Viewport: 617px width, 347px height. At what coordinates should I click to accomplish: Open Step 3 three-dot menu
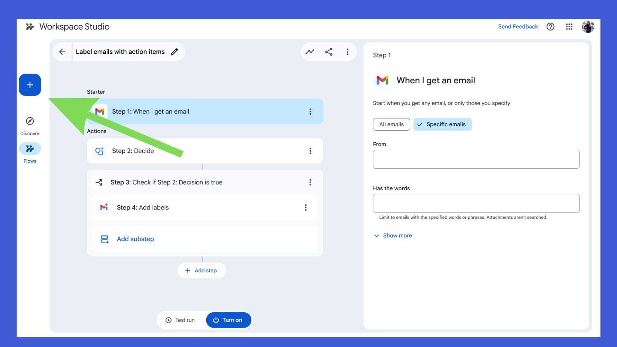[310, 182]
